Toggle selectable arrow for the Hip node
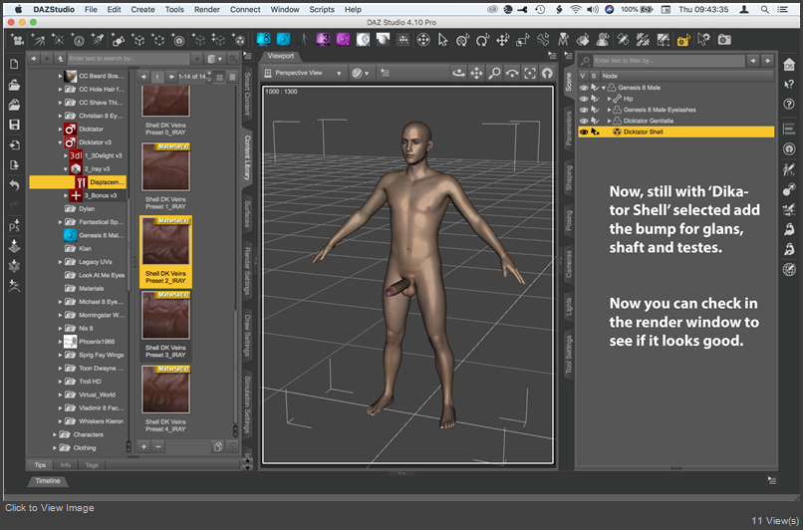 [x=595, y=99]
